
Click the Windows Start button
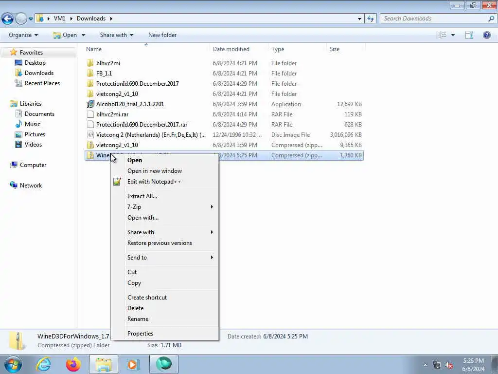coord(13,364)
